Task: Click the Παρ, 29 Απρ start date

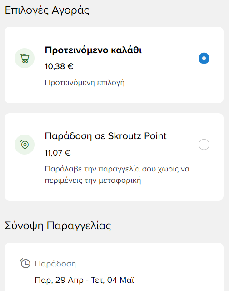Action: (59, 280)
